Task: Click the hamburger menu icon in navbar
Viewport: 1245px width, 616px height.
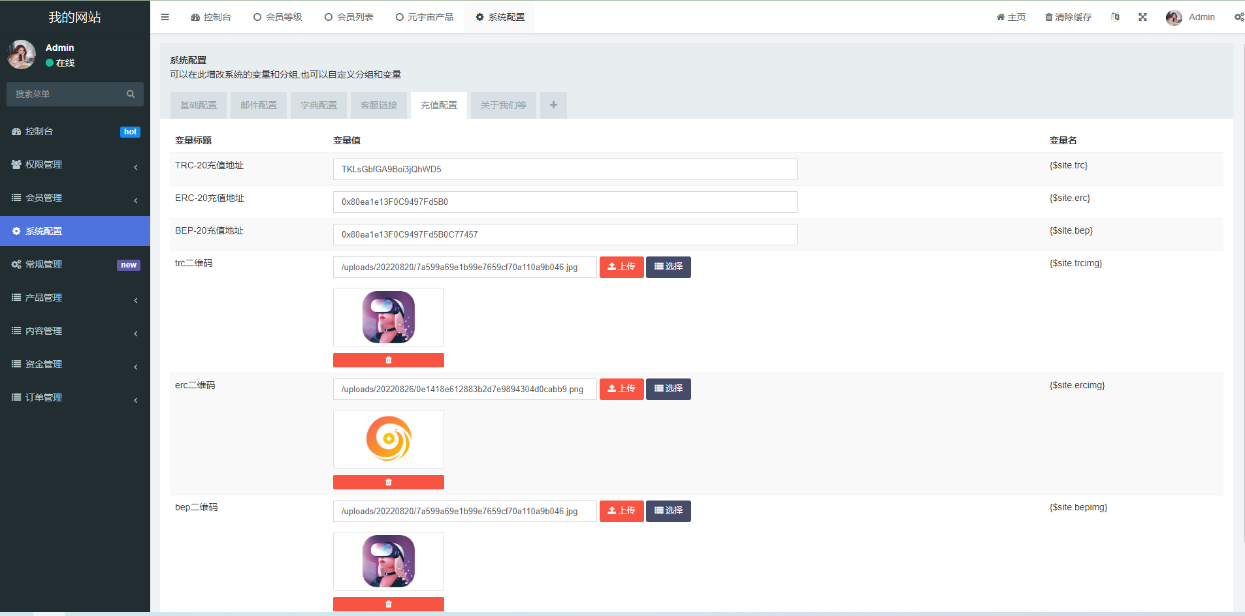Action: [x=165, y=16]
